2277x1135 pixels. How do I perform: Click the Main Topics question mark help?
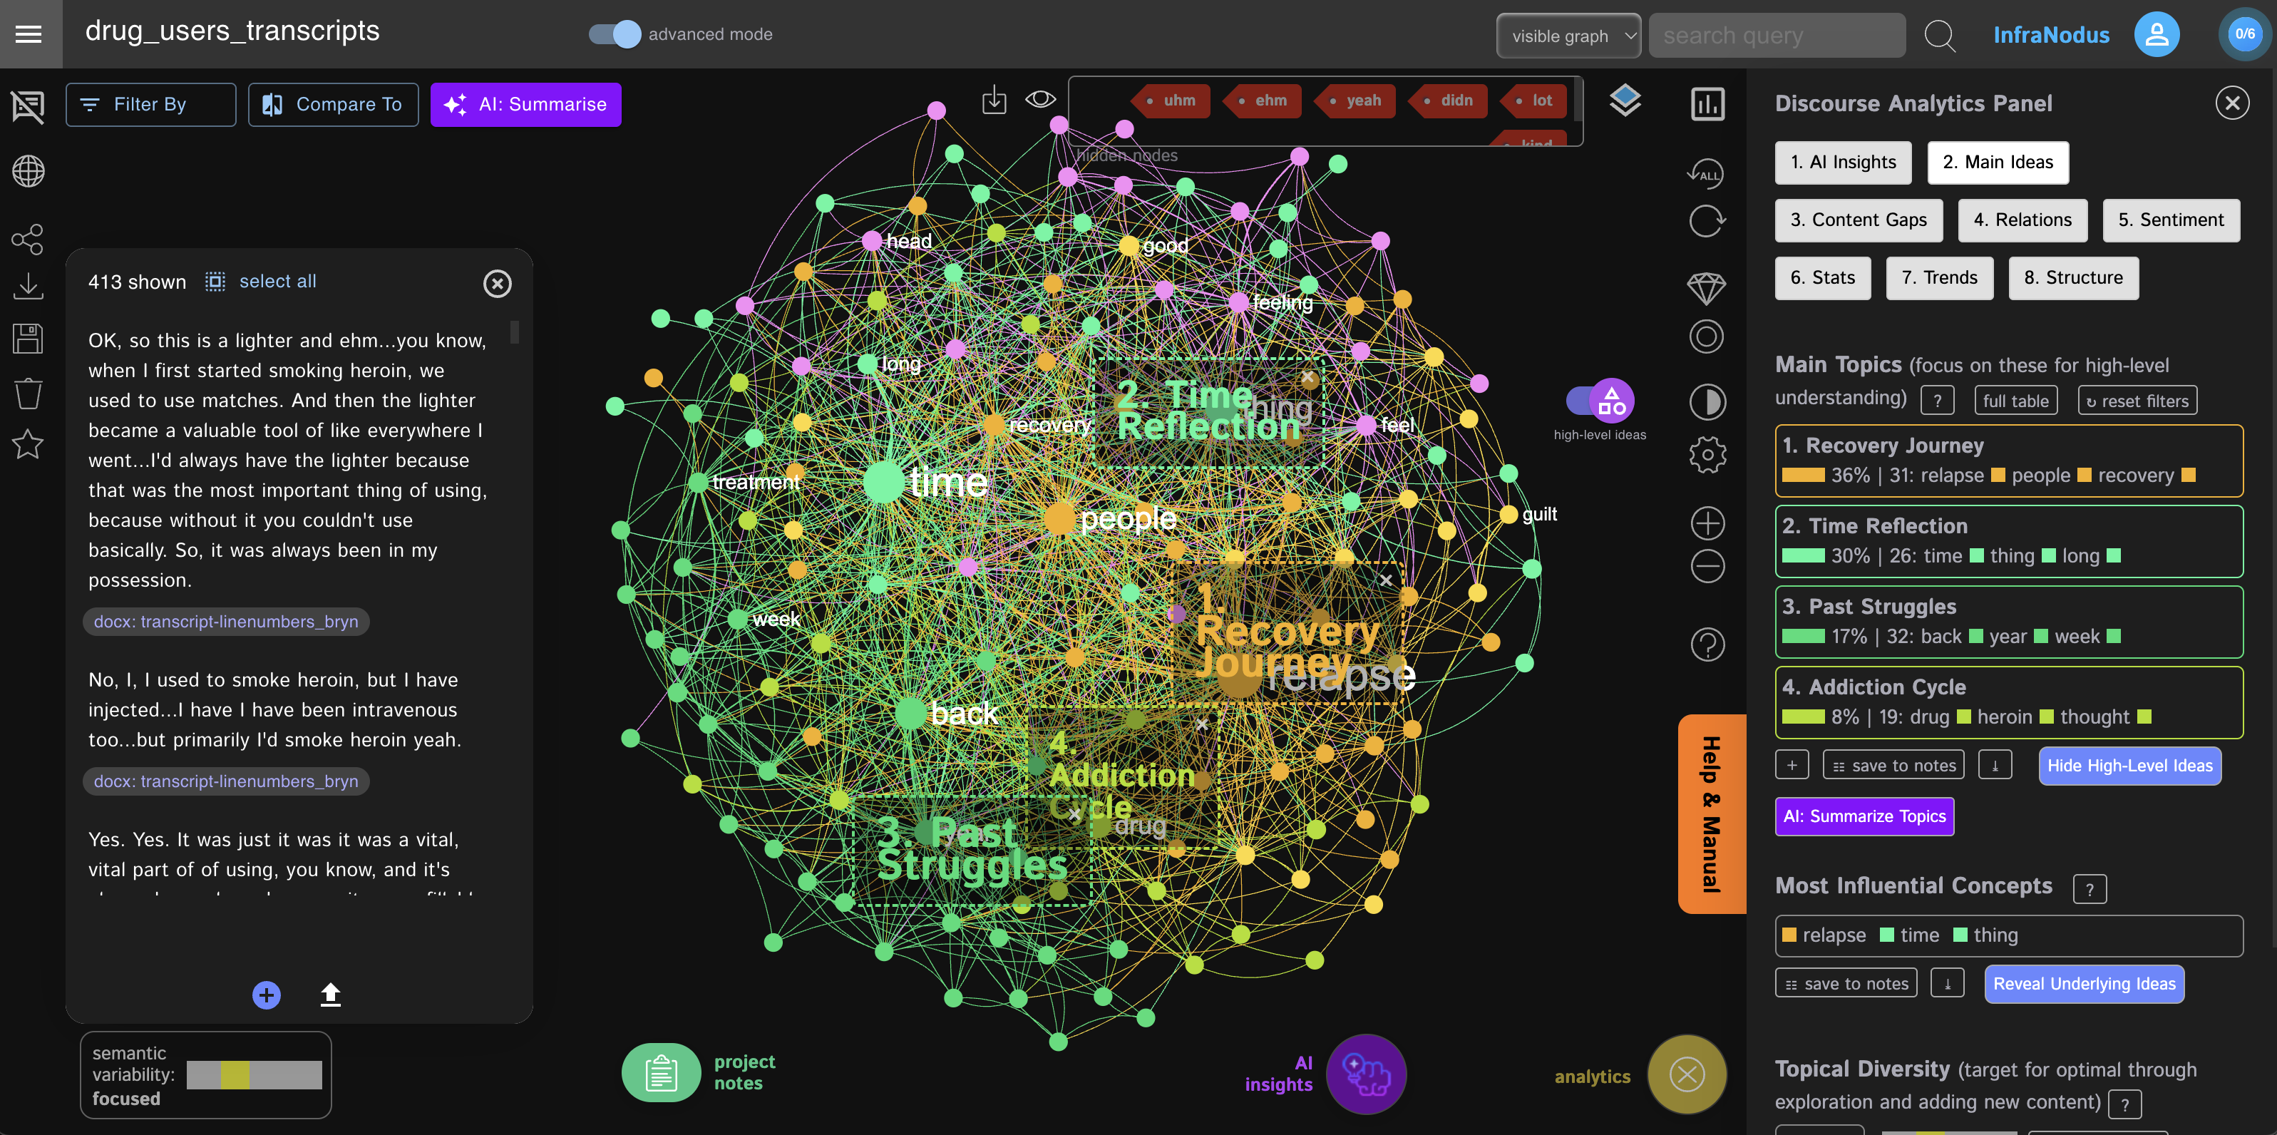coord(1938,401)
